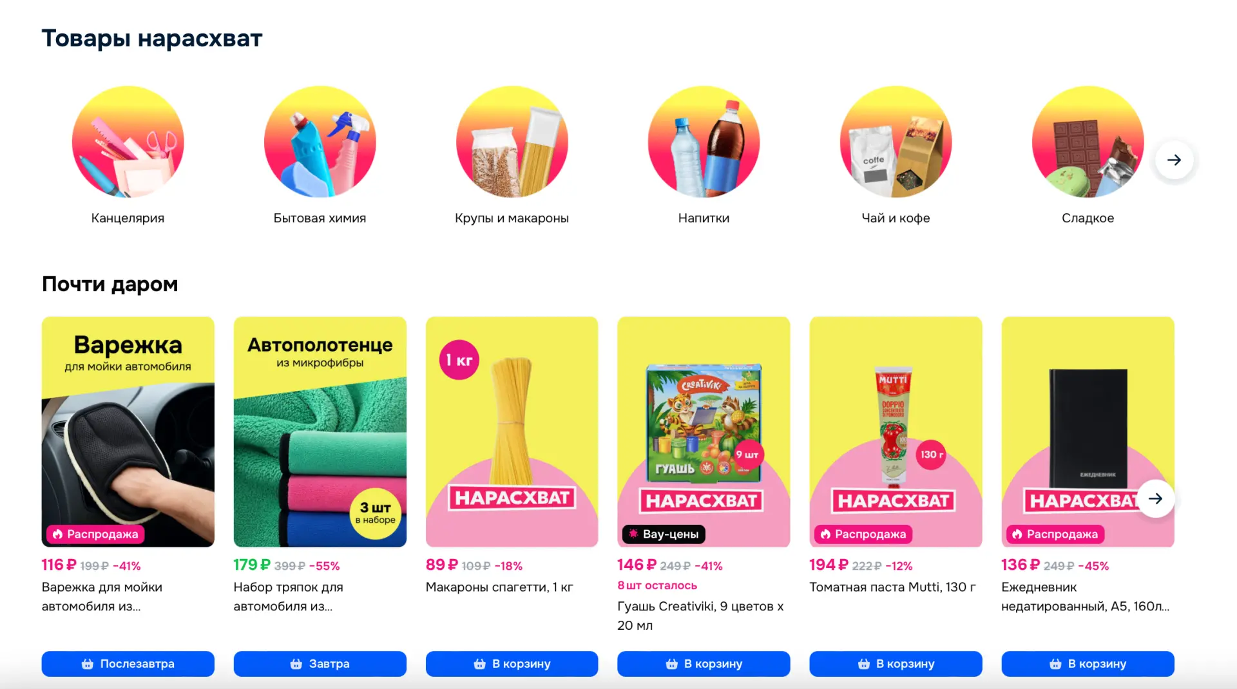Select the Чай и кофе category icon
The height and width of the screenshot is (689, 1237).
click(x=896, y=142)
